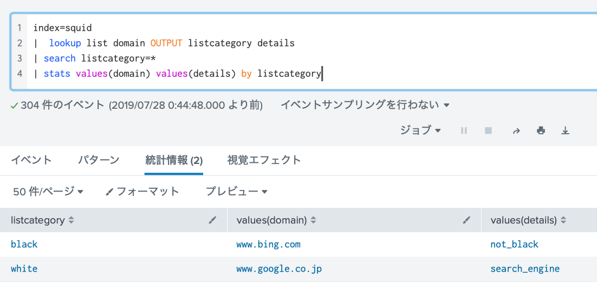Click the not_black details value
This screenshot has height=289, width=597.
pyautogui.click(x=514, y=245)
